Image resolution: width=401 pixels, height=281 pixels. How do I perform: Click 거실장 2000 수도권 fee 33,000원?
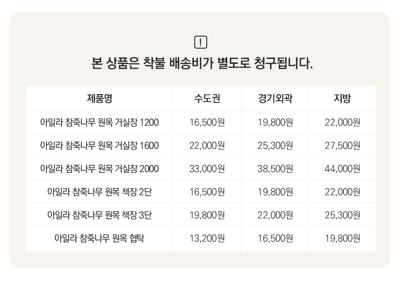tap(207, 169)
